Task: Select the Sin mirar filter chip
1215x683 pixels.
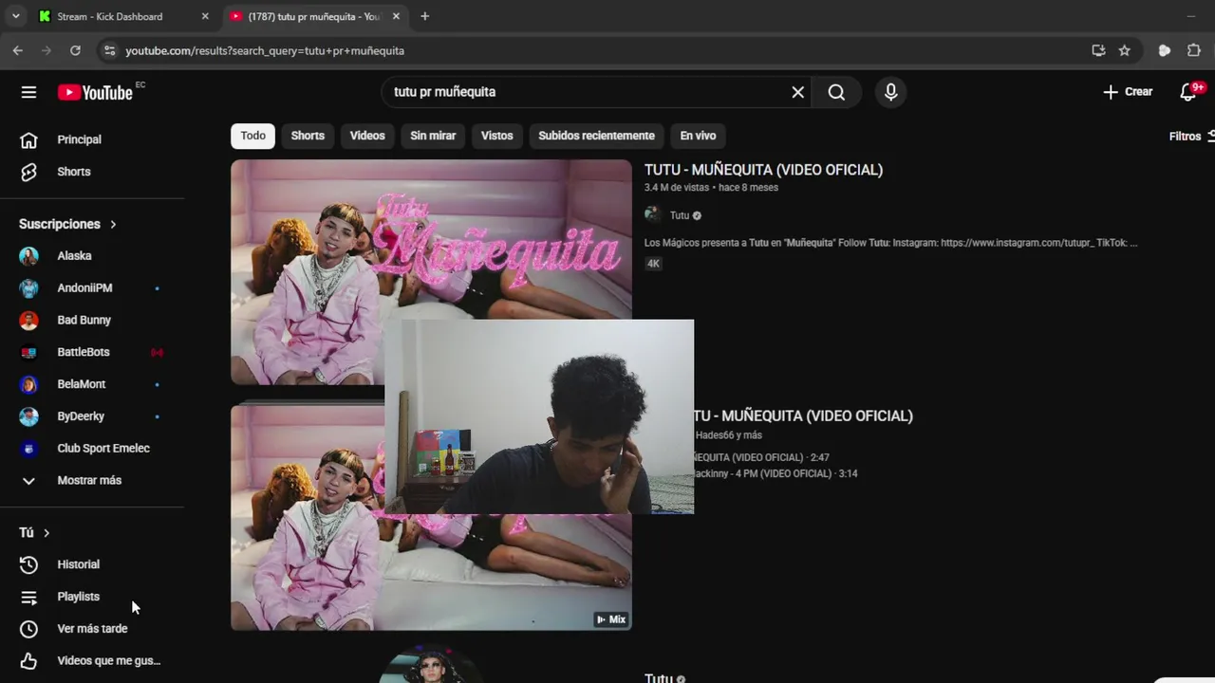Action: coord(433,136)
